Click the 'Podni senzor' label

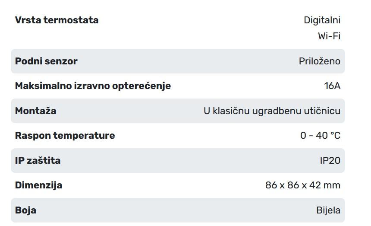coord(46,61)
